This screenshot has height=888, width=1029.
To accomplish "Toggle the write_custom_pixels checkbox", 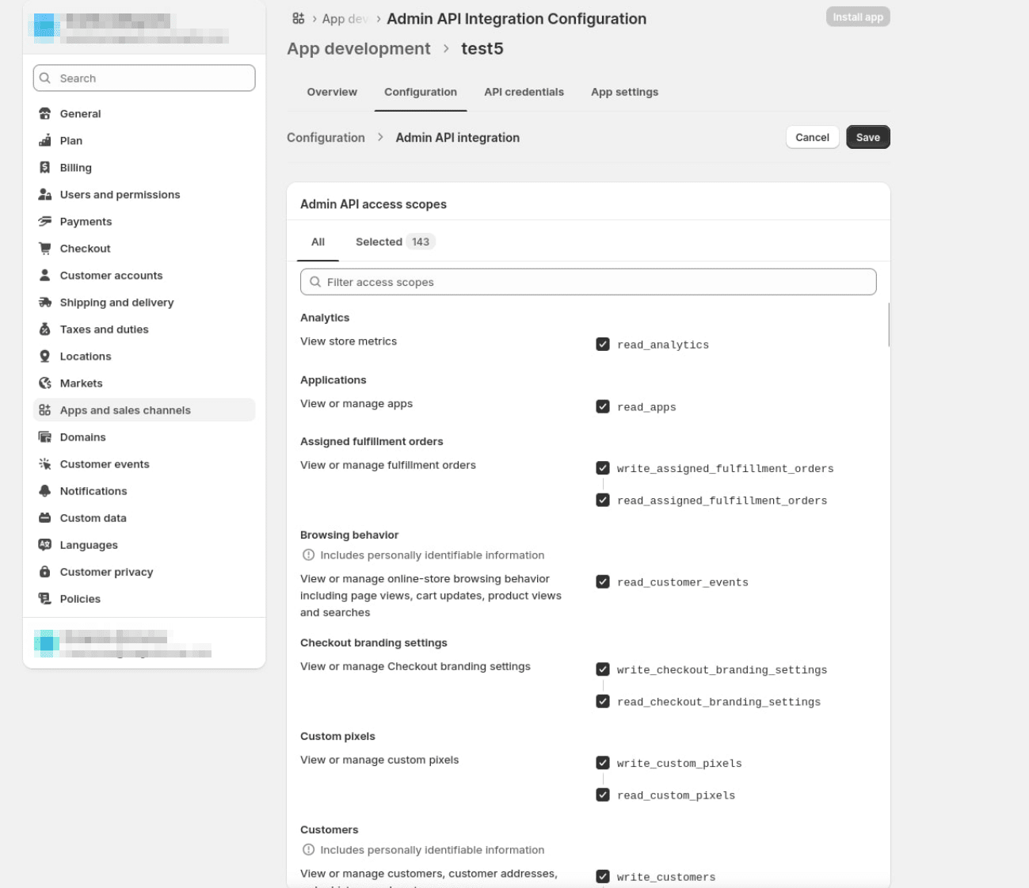I will click(x=603, y=763).
